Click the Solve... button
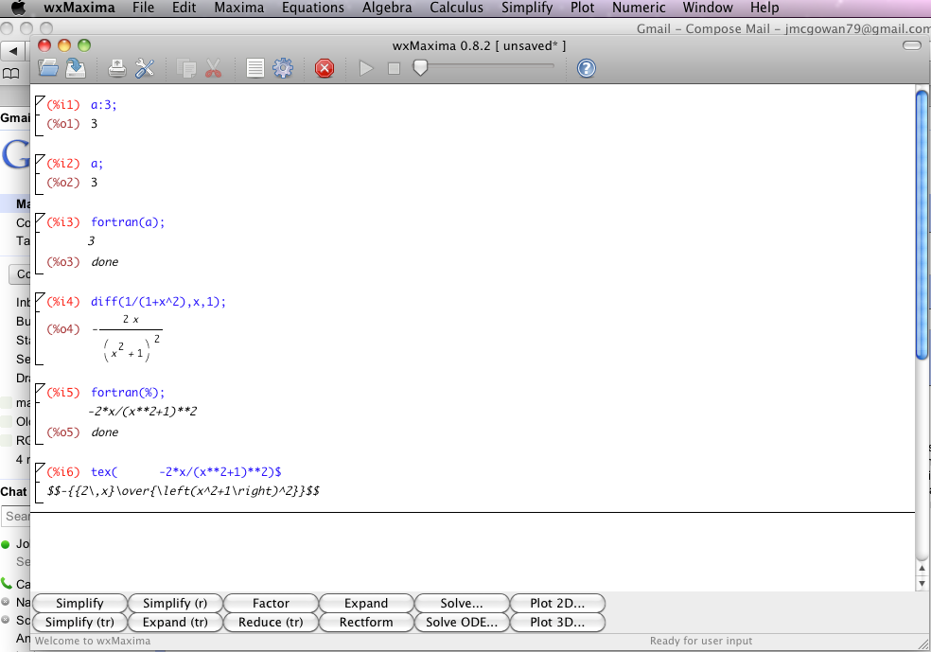This screenshot has width=931, height=652. [x=462, y=604]
